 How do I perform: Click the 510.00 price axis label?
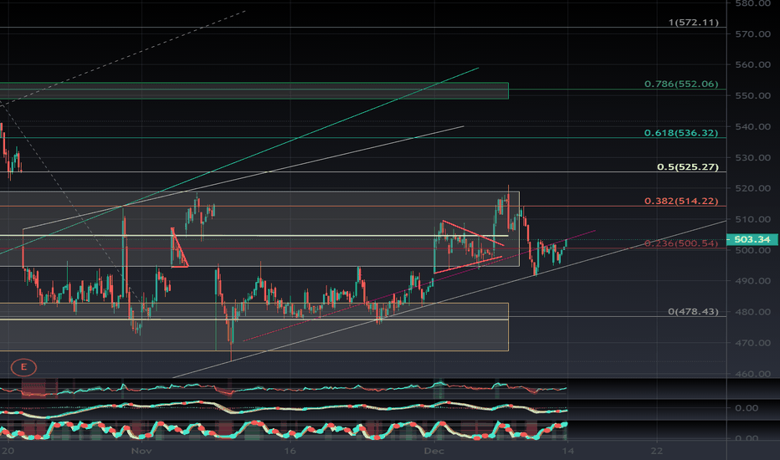tap(752, 219)
